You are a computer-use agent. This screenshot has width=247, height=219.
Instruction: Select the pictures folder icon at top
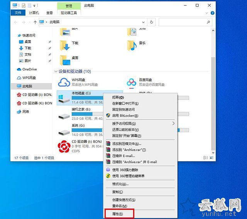tap(64, 32)
